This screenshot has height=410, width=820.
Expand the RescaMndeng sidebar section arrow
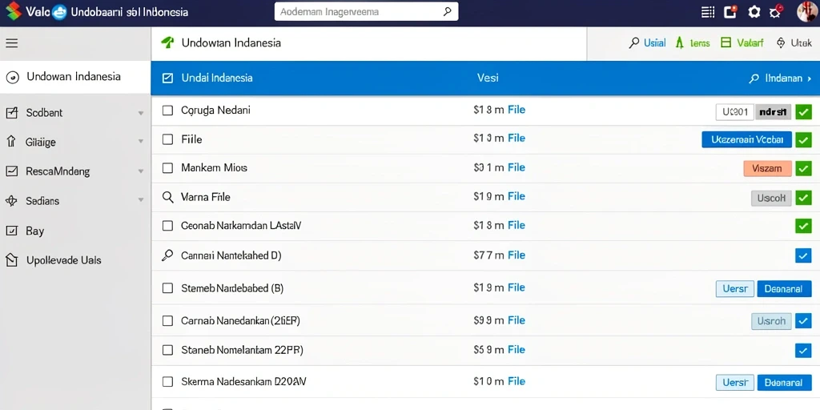pos(141,171)
